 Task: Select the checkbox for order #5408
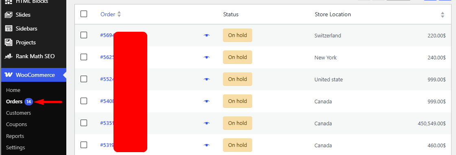[84, 101]
